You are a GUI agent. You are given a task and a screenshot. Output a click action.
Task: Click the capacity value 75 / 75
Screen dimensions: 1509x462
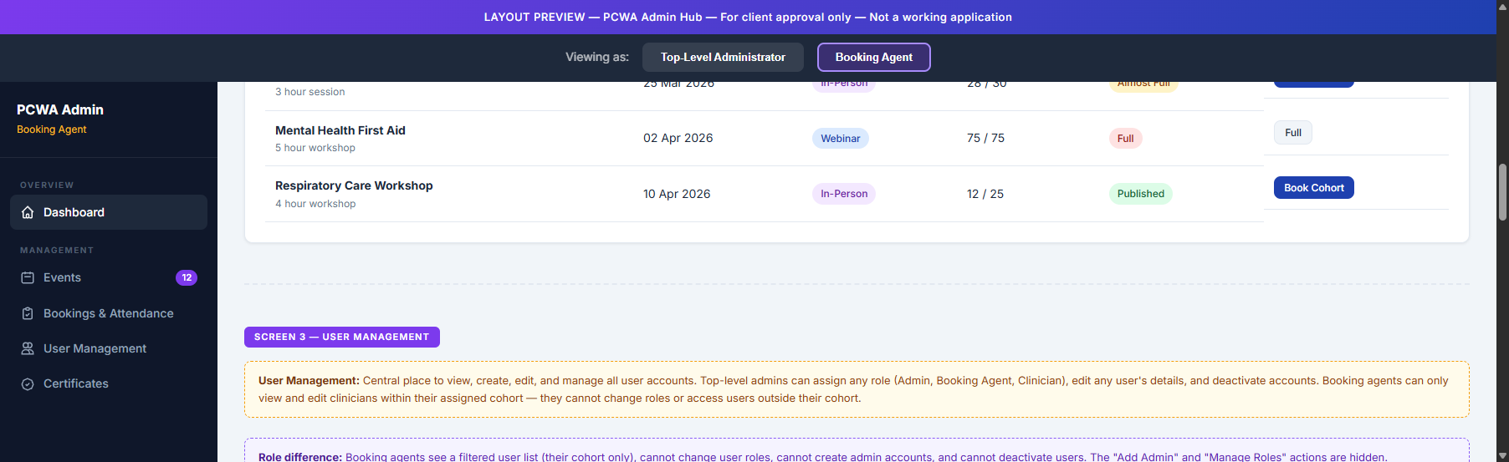point(985,138)
